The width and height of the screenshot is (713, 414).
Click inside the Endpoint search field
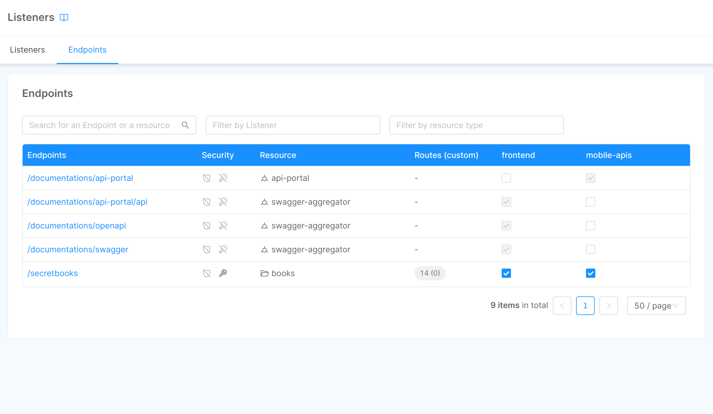99,125
